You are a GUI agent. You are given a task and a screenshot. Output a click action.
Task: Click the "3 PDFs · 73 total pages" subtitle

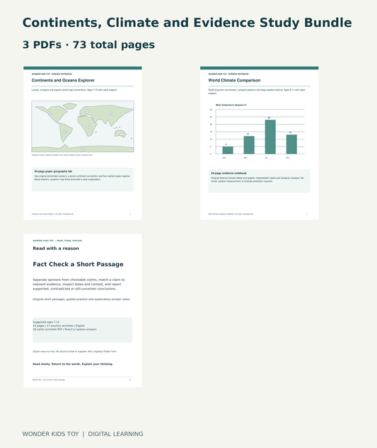point(88,45)
